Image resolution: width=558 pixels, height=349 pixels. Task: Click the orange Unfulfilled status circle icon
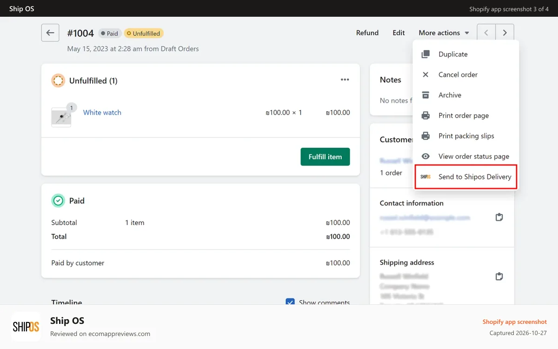58,81
